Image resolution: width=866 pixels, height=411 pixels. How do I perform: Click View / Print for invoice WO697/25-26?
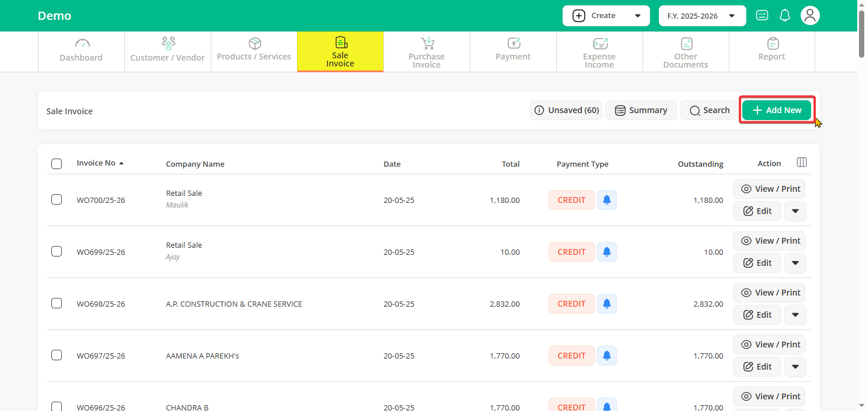769,345
